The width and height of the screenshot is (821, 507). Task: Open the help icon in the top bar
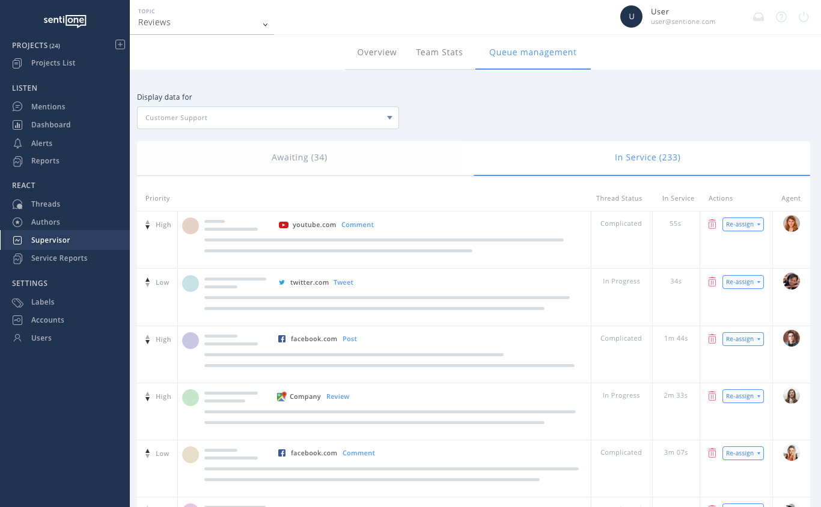tap(781, 17)
